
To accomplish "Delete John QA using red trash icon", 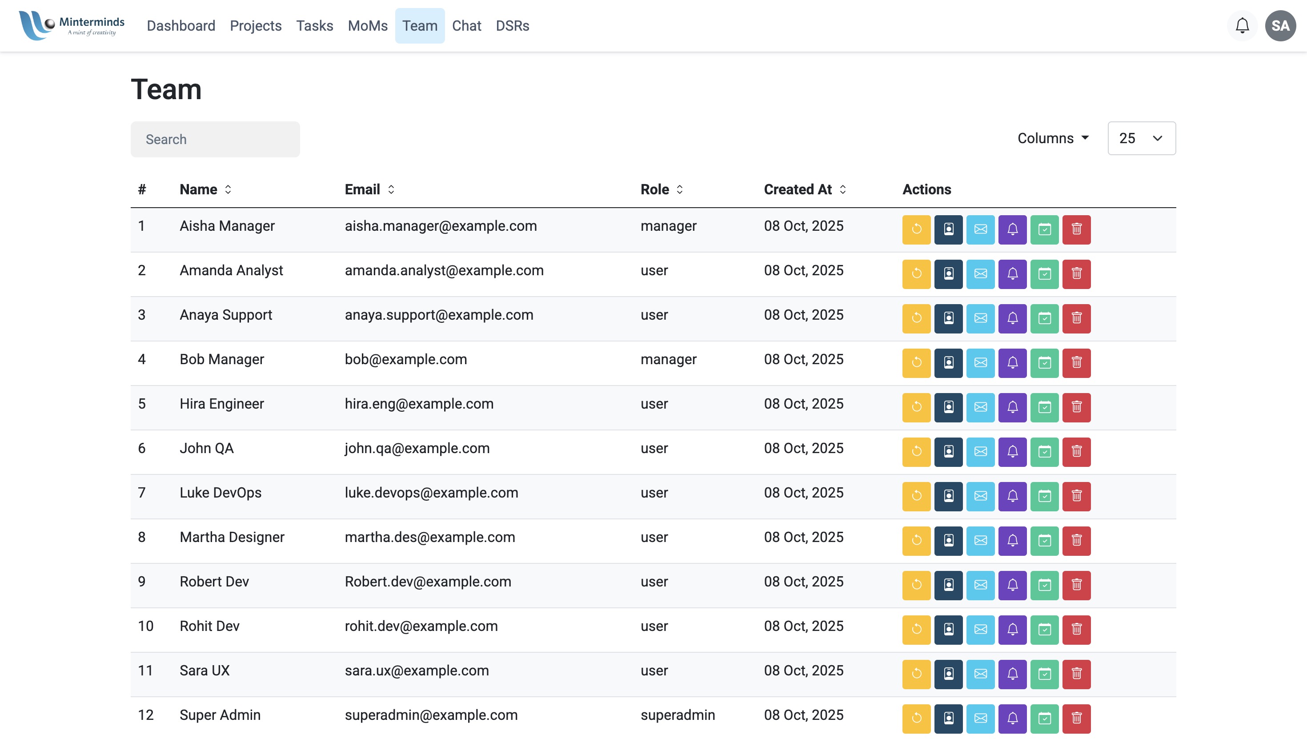I will pos(1076,452).
